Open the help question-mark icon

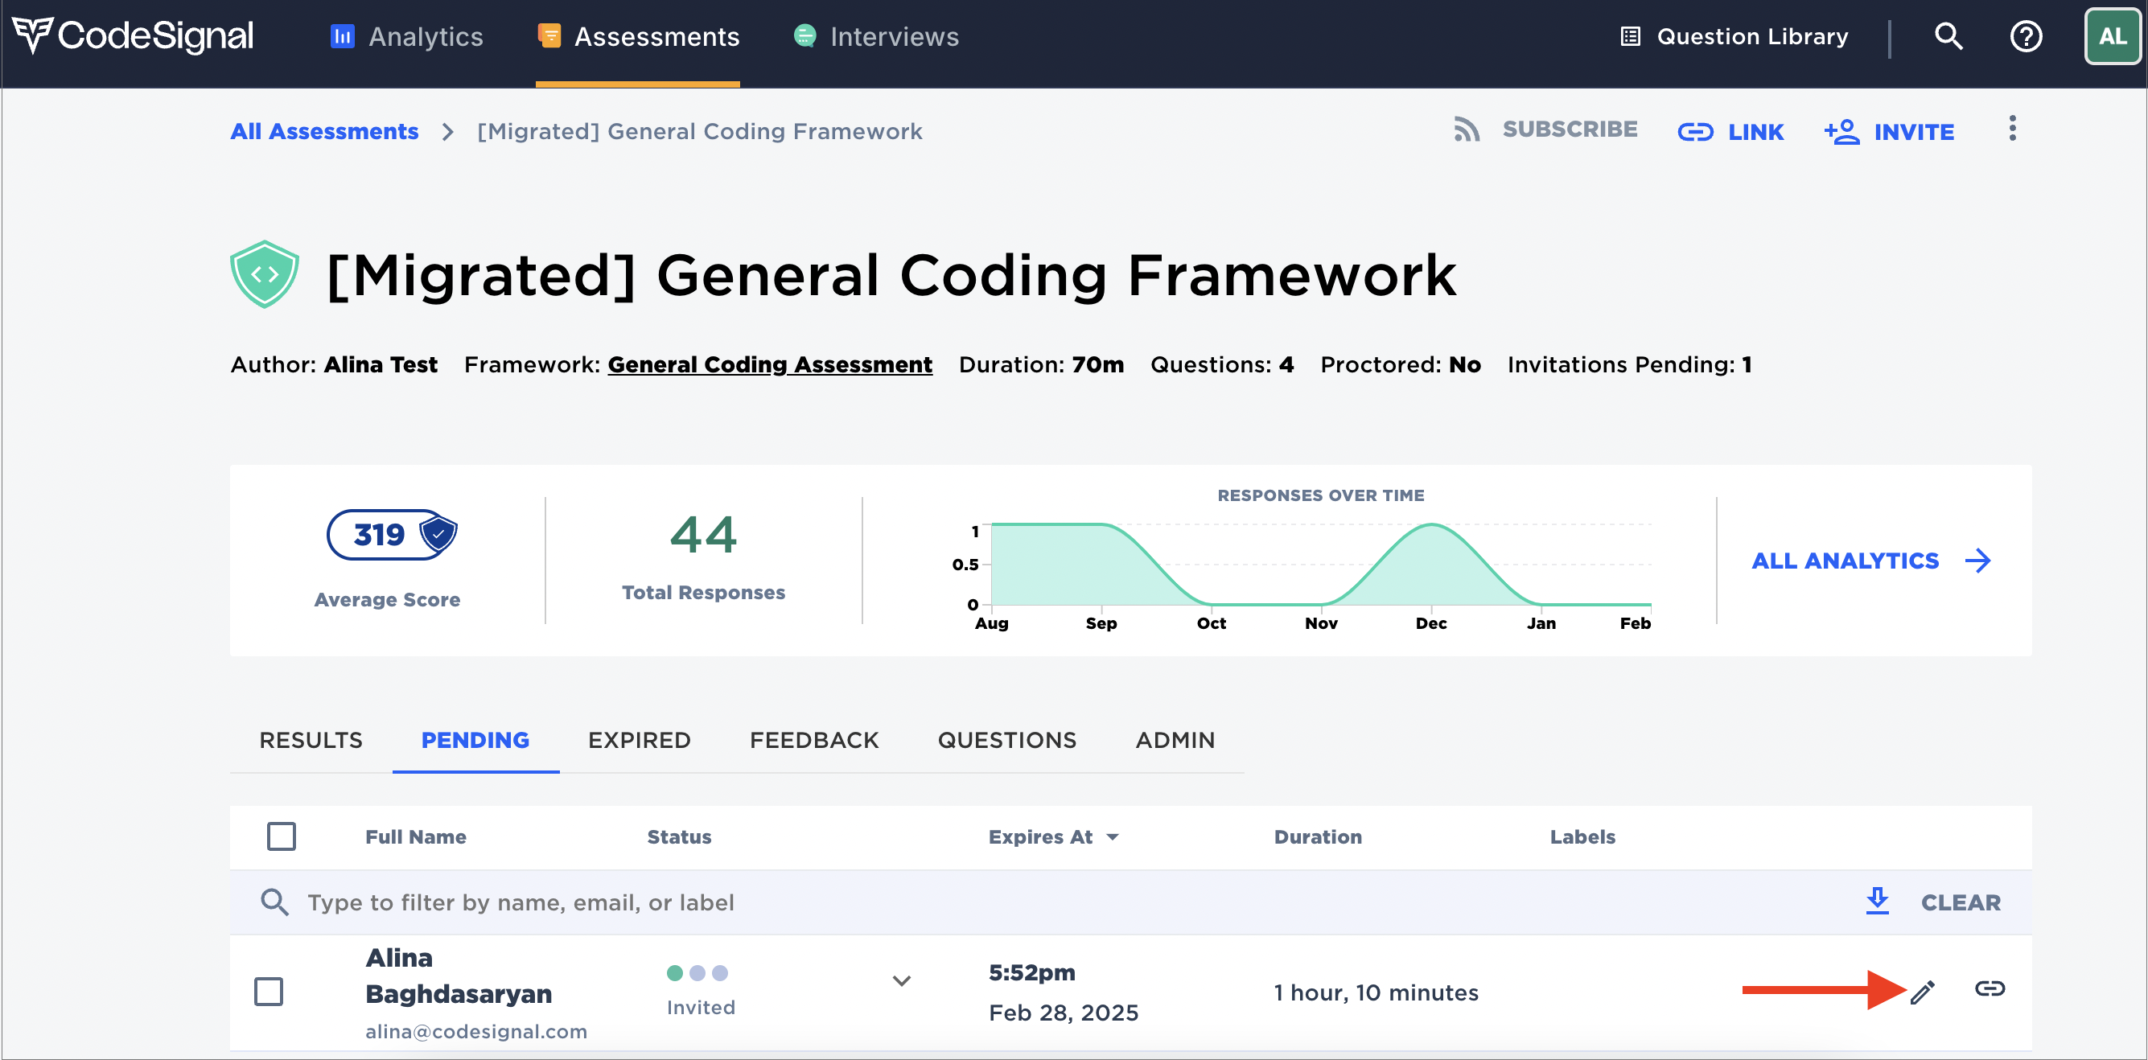click(2026, 36)
